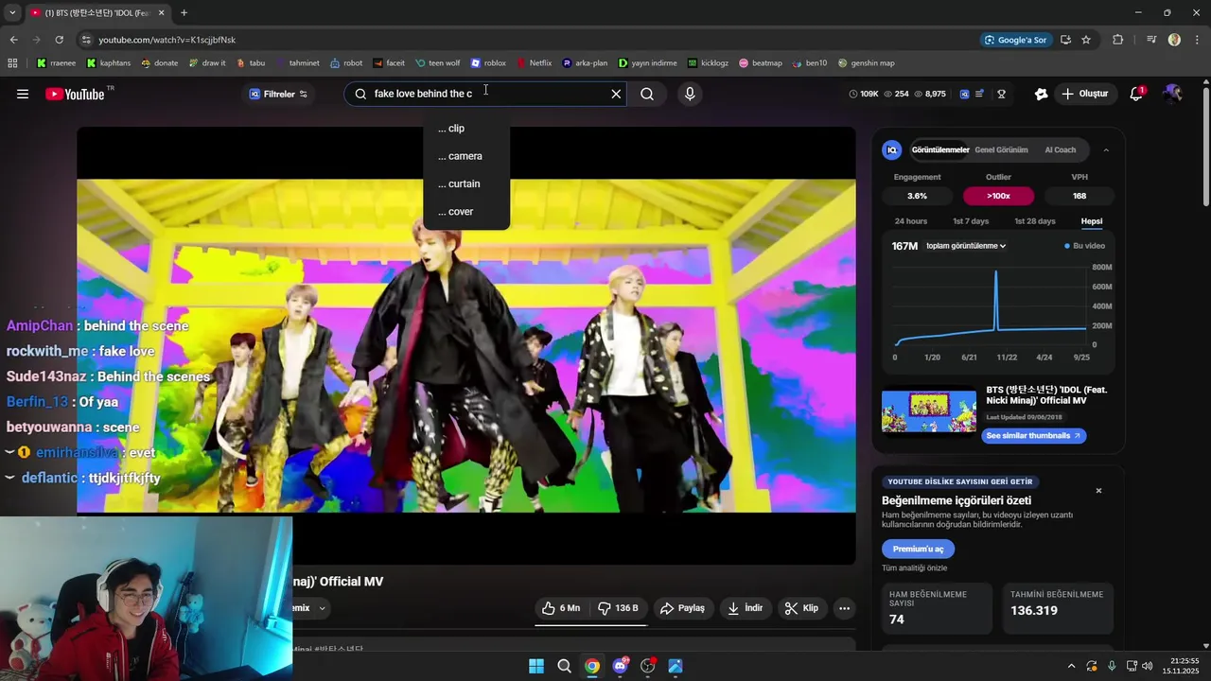Image resolution: width=1211 pixels, height=681 pixels.
Task: Click the IDOL video thumbnail in panel
Action: point(929,411)
